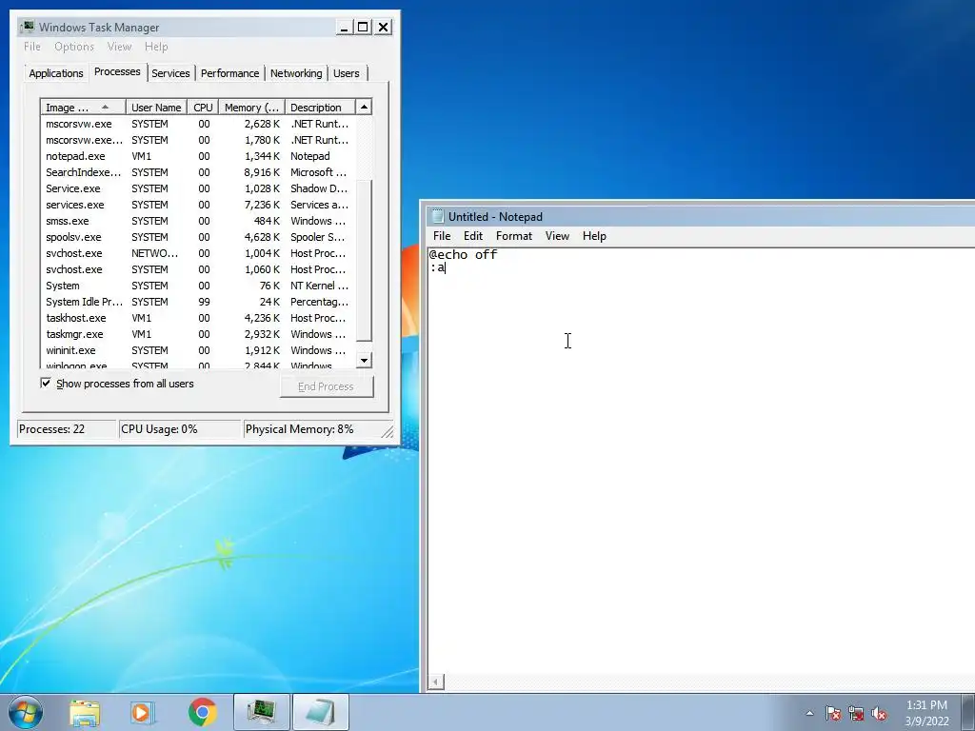975x731 pixels.
Task: Sort by Description column header
Action: 320,108
